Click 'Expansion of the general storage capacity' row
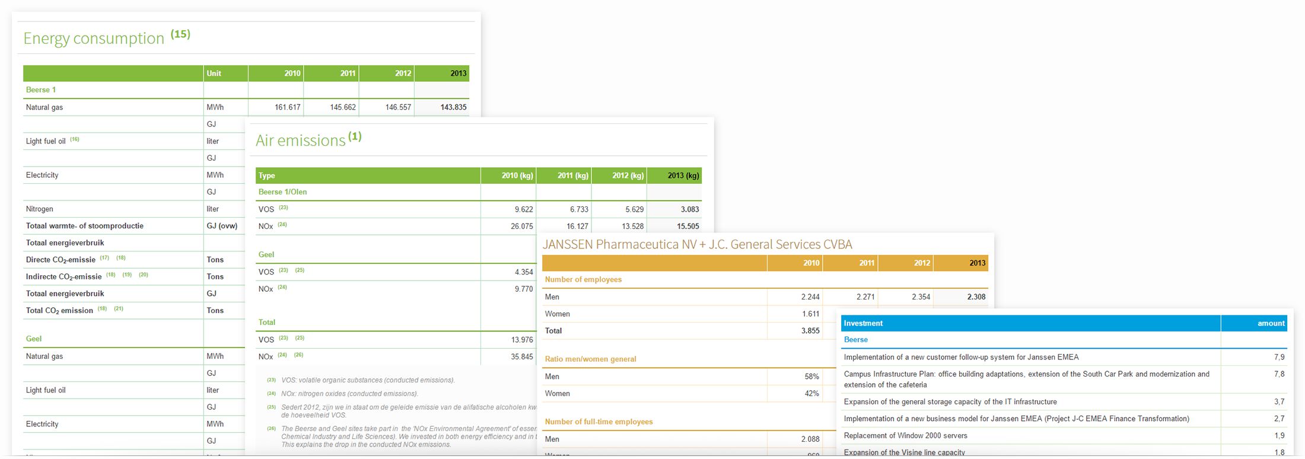 point(950,402)
